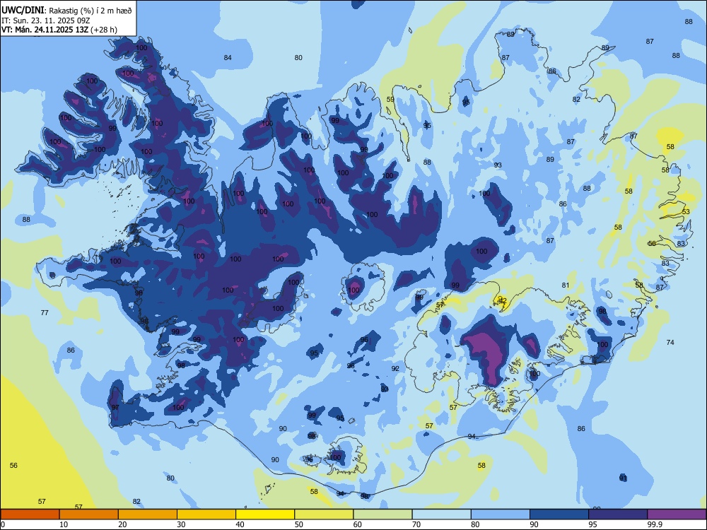
Task: Click the legend tick label '50'
Action: pos(298,524)
